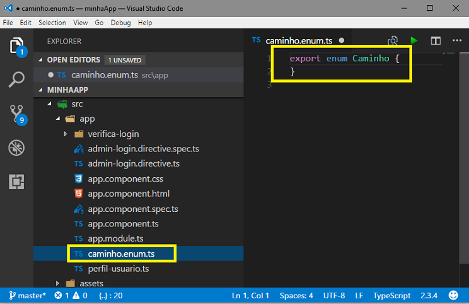This screenshot has width=469, height=304.
Task: Open the View menu
Action: 81,23
